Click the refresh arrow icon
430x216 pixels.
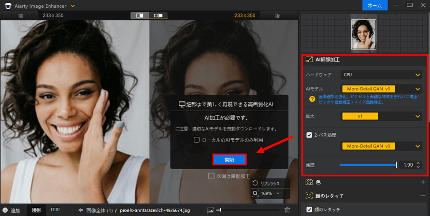point(255,183)
